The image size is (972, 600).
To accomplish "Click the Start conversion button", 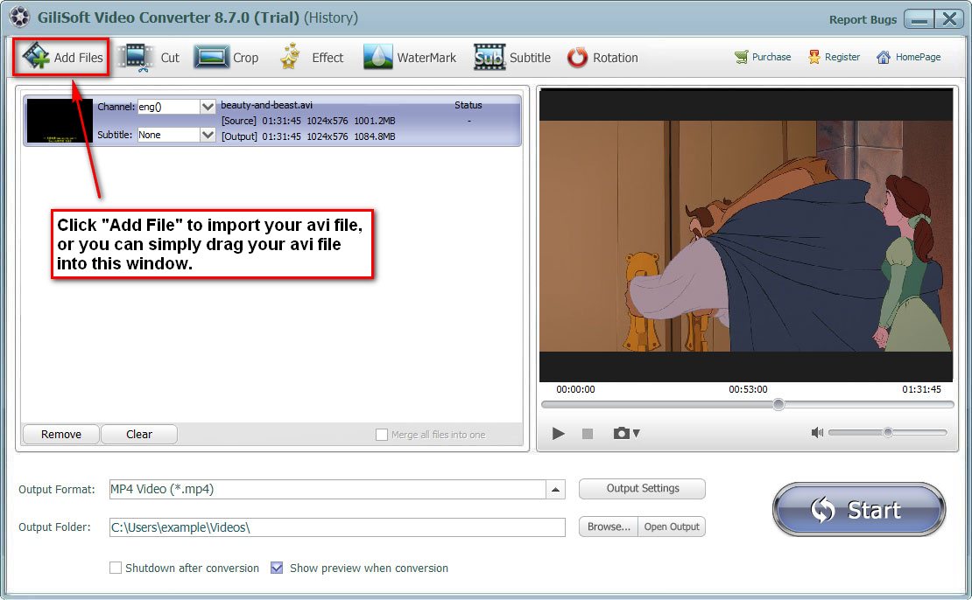I will [x=859, y=510].
